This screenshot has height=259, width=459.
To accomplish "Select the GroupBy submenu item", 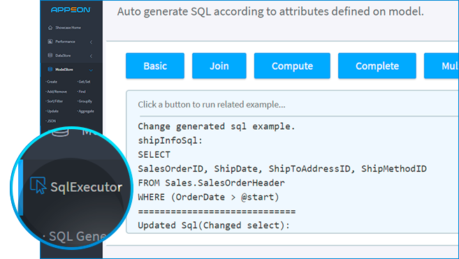I will 85,101.
